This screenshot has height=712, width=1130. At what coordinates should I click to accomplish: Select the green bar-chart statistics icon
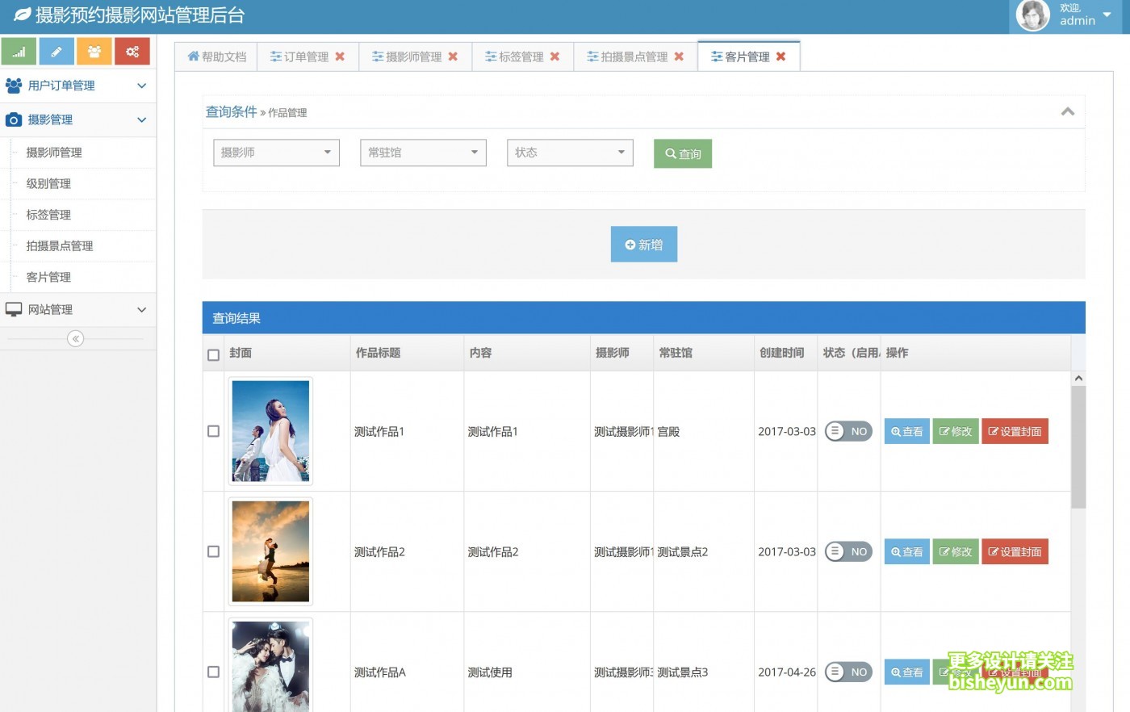coord(19,50)
